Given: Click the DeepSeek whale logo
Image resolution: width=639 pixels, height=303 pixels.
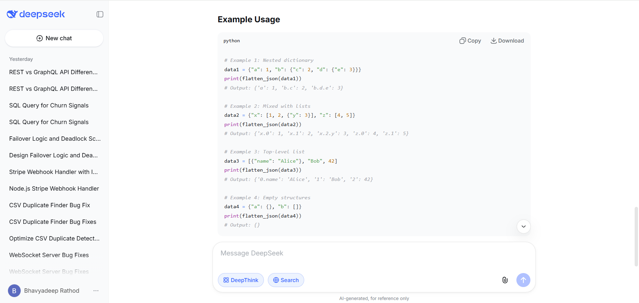Looking at the screenshot, I should (x=12, y=14).
